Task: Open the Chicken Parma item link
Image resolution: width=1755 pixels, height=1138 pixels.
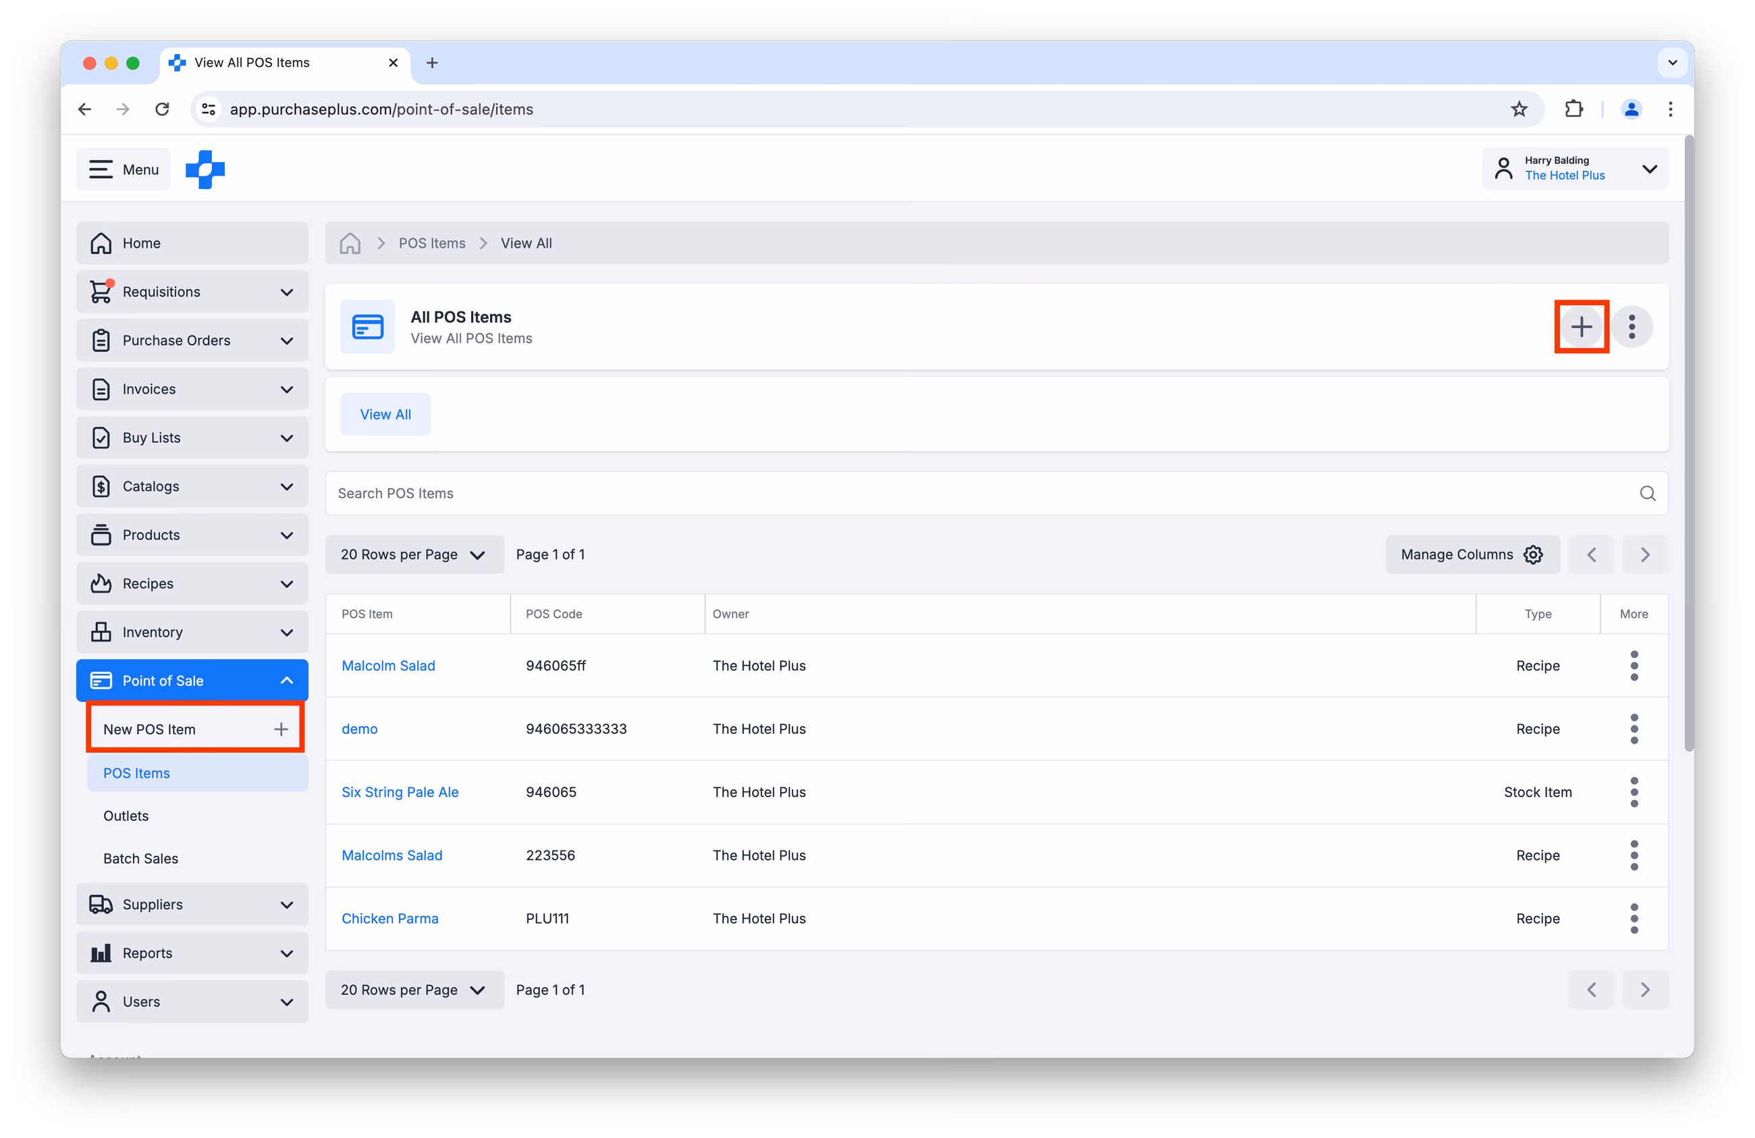Action: (390, 920)
